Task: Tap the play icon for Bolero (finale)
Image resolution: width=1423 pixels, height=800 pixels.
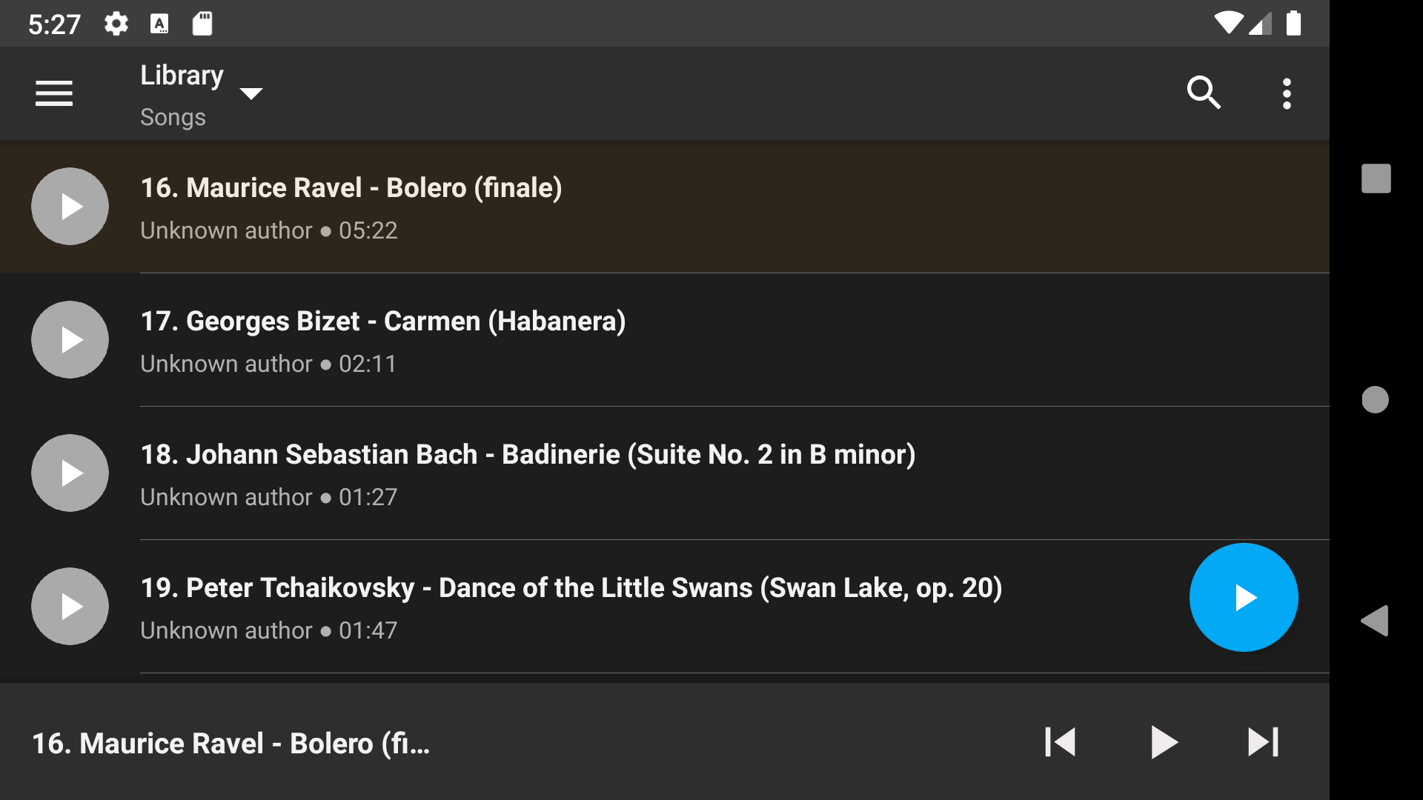Action: (70, 206)
